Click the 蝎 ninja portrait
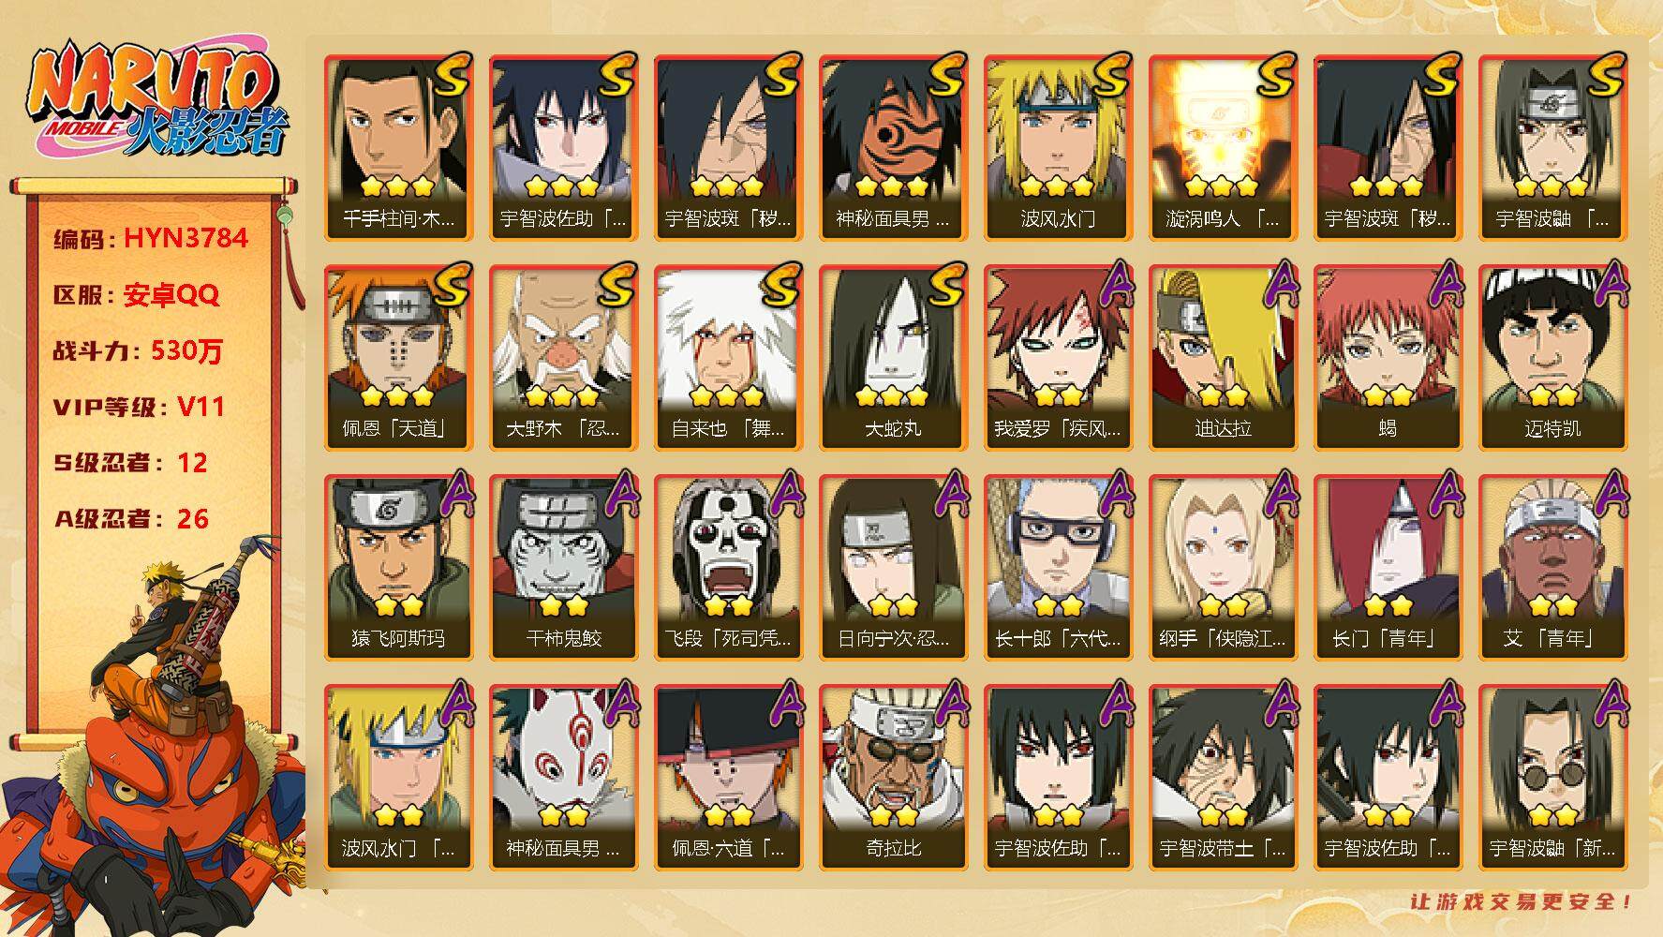This screenshot has height=937, width=1663. tap(1388, 358)
